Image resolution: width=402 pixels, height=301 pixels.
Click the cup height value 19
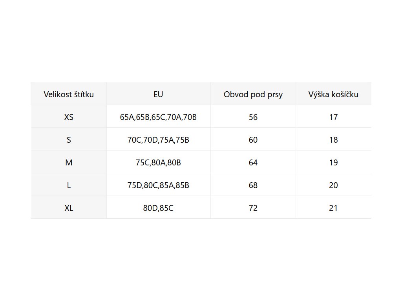[x=333, y=162]
